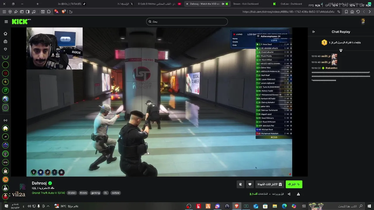Click the browser back navigation arrow
374x210 pixels.
point(370,12)
